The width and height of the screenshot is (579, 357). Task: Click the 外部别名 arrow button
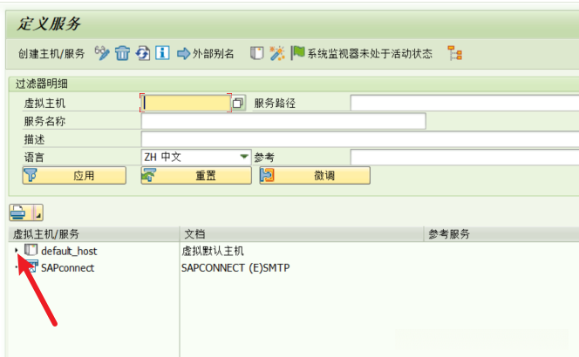(205, 54)
